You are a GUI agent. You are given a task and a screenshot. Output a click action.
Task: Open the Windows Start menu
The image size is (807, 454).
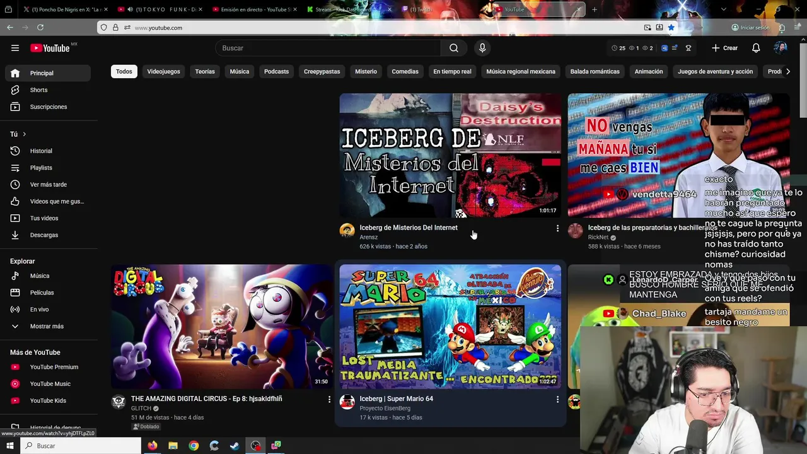click(10, 446)
